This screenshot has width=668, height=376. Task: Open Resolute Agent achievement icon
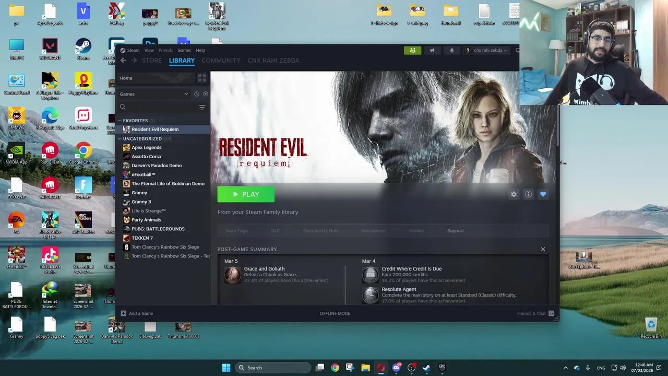coord(370,295)
